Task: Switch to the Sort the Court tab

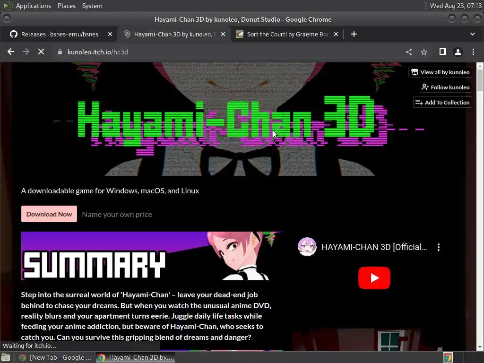Action: 287,34
